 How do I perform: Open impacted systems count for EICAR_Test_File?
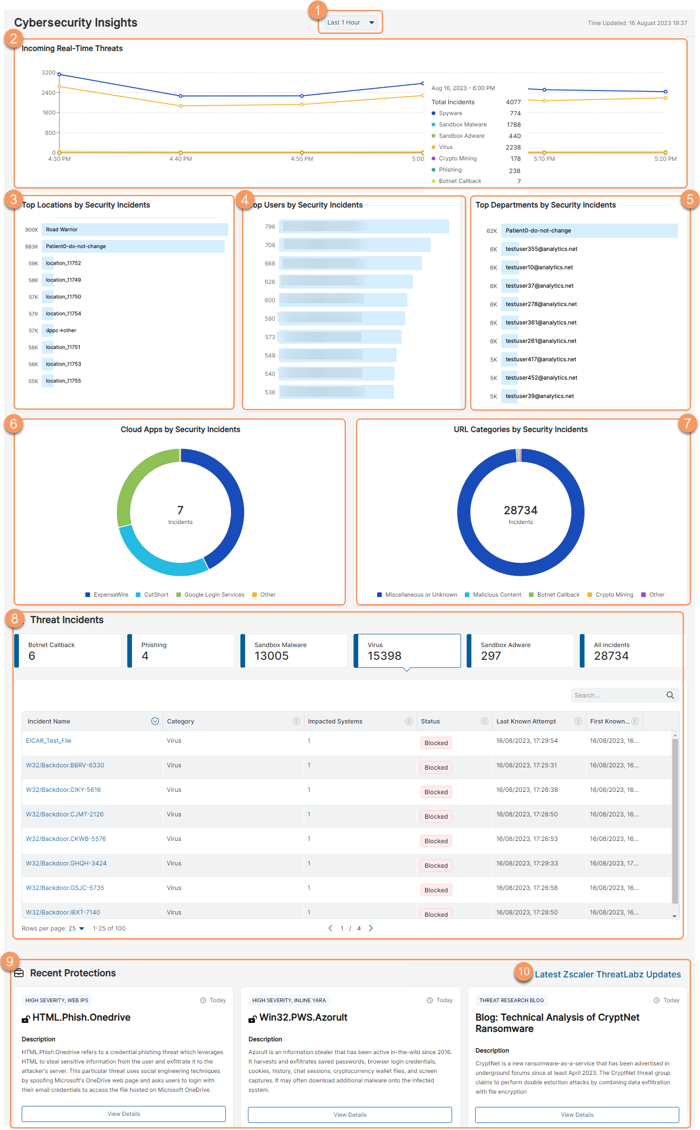coord(309,741)
